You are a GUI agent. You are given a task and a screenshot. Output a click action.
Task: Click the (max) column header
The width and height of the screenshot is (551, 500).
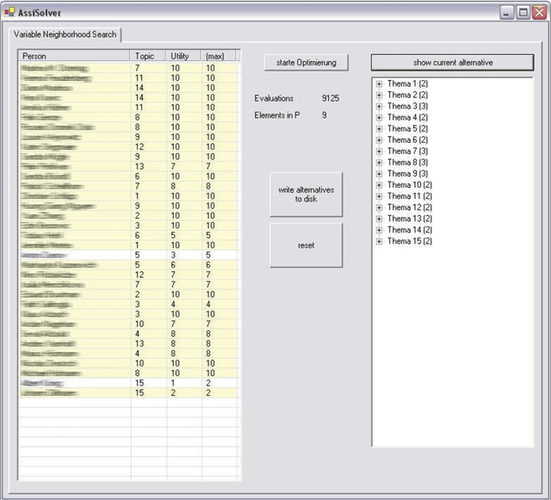[x=218, y=56]
